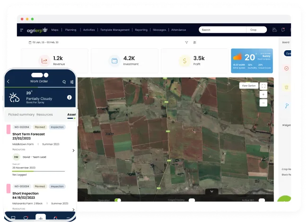The width and height of the screenshot is (308, 222).
Task: Expand the Short Inspection work order chevron
Action: click(73, 210)
